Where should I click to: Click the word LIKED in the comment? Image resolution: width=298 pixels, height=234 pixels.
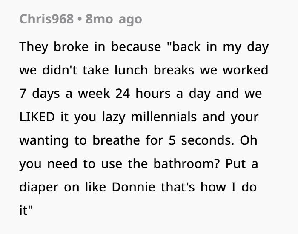[37, 117]
